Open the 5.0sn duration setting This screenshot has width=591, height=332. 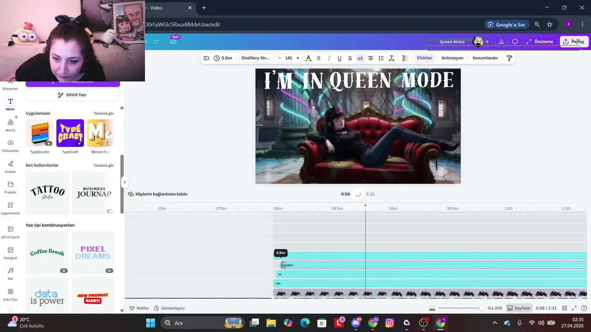[223, 58]
